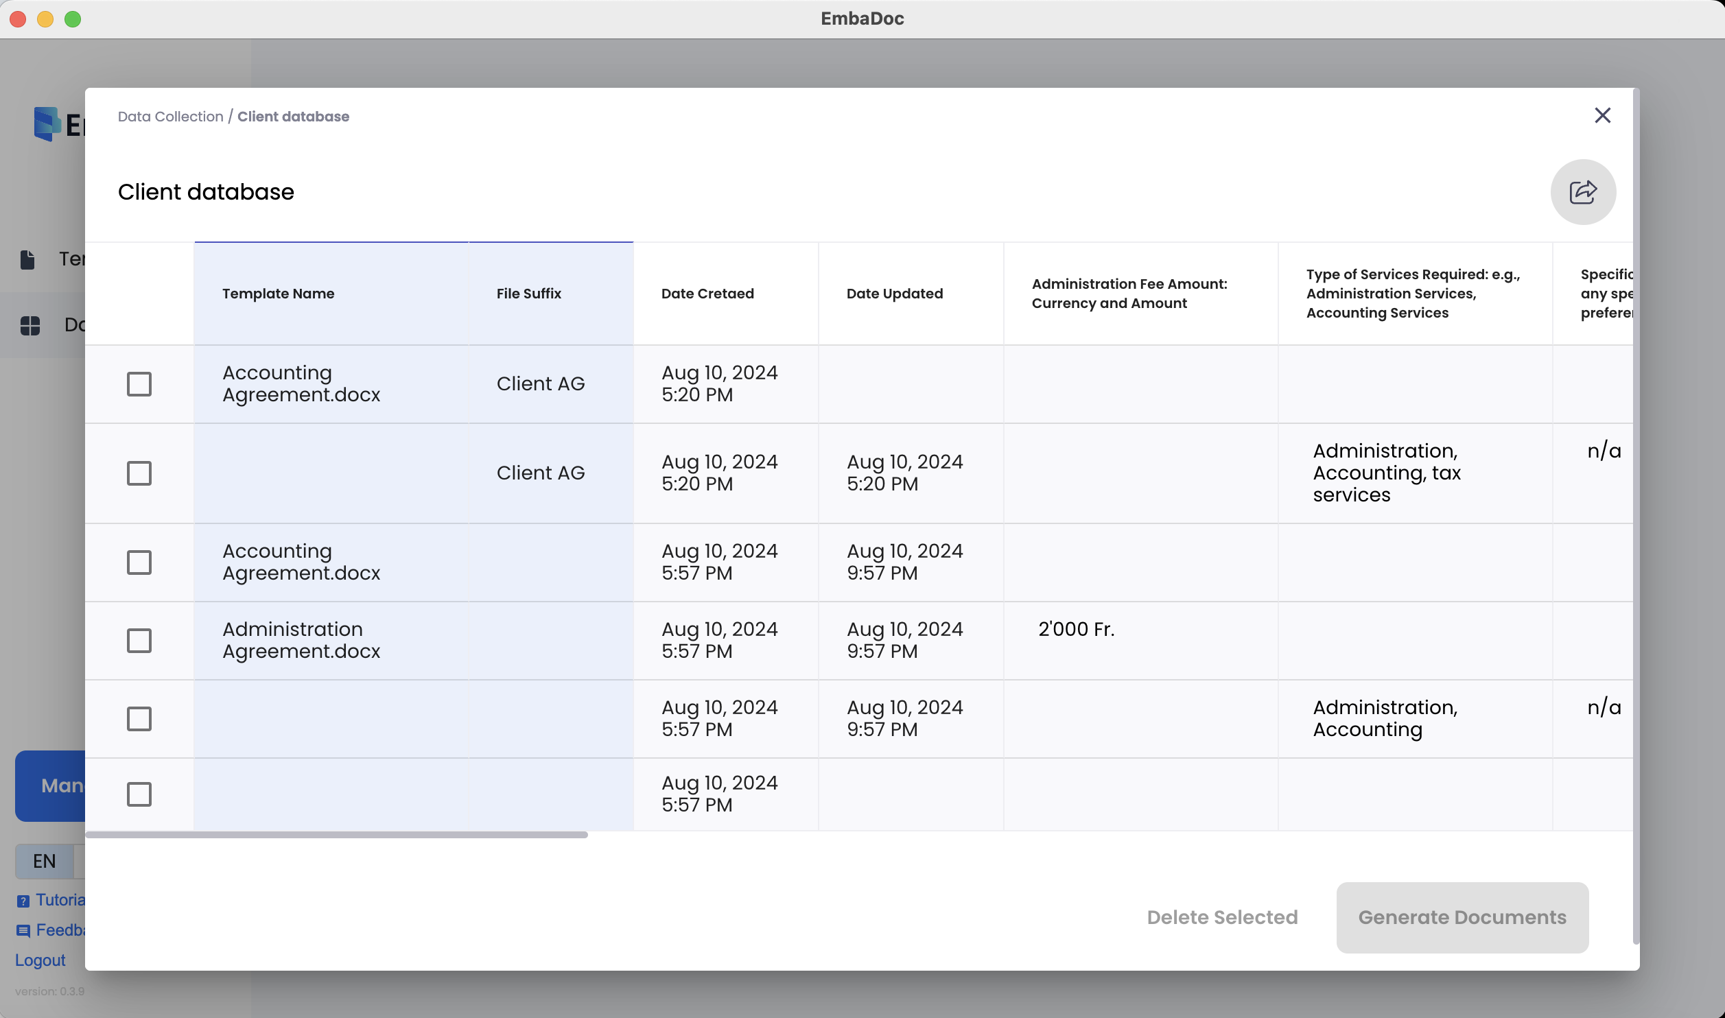
Task: Click the share/export icon button
Action: (x=1582, y=192)
